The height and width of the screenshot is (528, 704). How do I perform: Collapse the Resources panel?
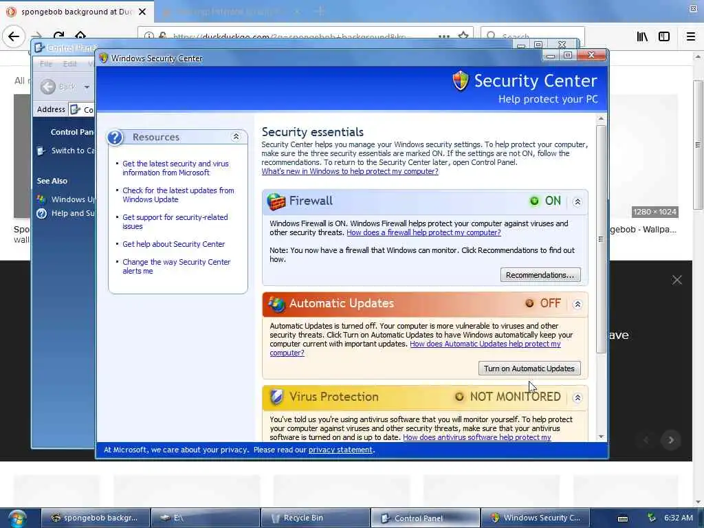(236, 137)
